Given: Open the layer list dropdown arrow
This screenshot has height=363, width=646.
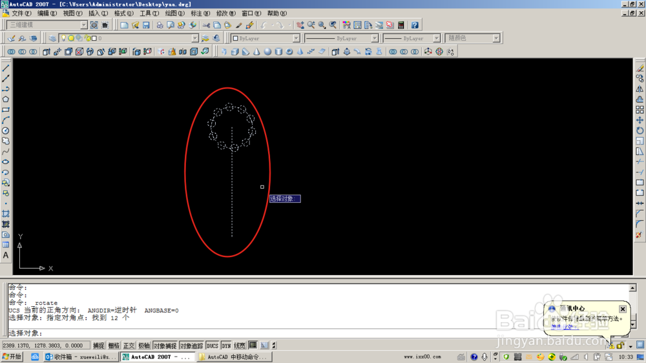Looking at the screenshot, I should pyautogui.click(x=195, y=38).
